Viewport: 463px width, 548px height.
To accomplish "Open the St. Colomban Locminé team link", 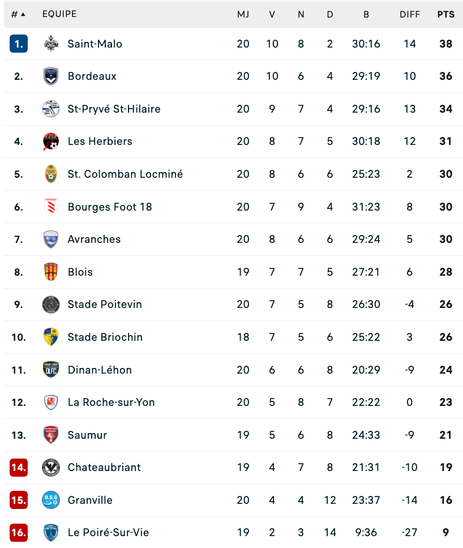I will point(125,174).
